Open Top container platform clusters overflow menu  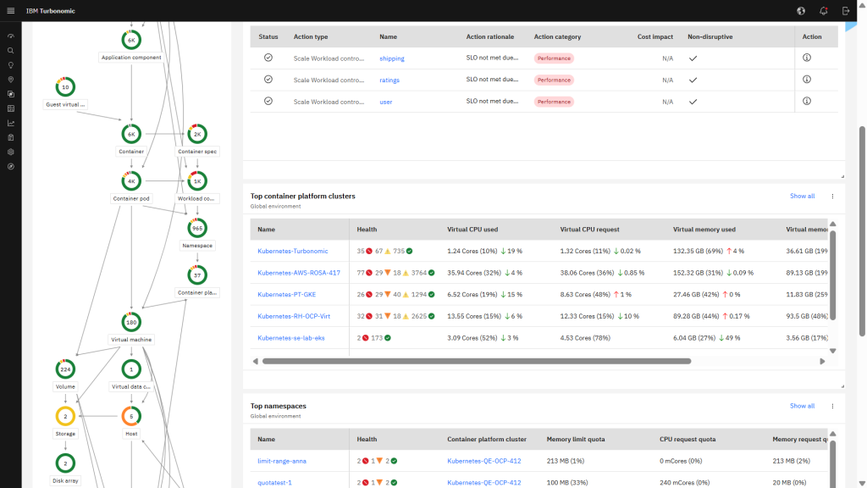point(832,196)
